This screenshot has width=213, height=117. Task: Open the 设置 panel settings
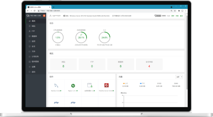pos(36,67)
